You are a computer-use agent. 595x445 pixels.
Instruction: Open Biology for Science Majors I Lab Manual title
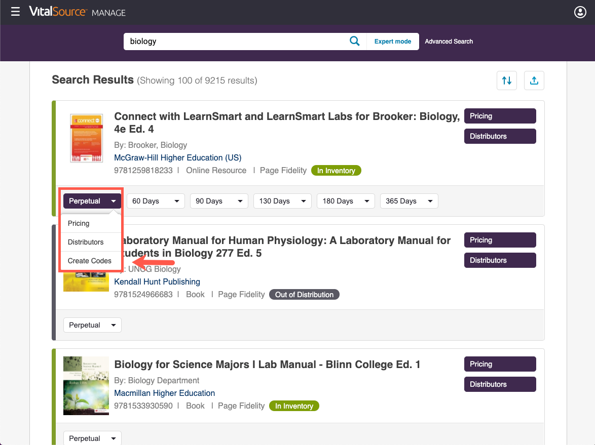pyautogui.click(x=267, y=365)
